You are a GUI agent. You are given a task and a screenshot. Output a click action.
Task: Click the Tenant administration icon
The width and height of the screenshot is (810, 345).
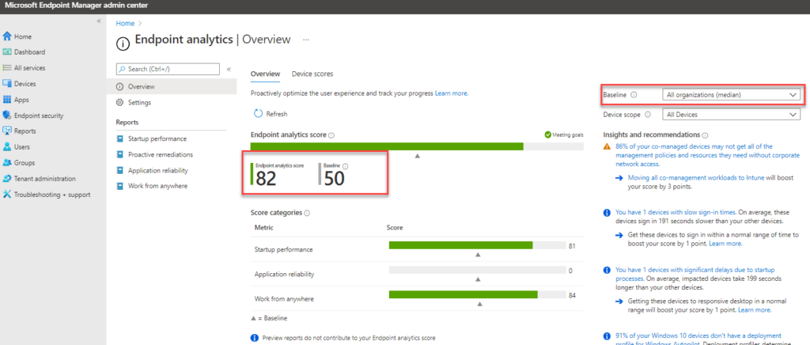pos(6,179)
